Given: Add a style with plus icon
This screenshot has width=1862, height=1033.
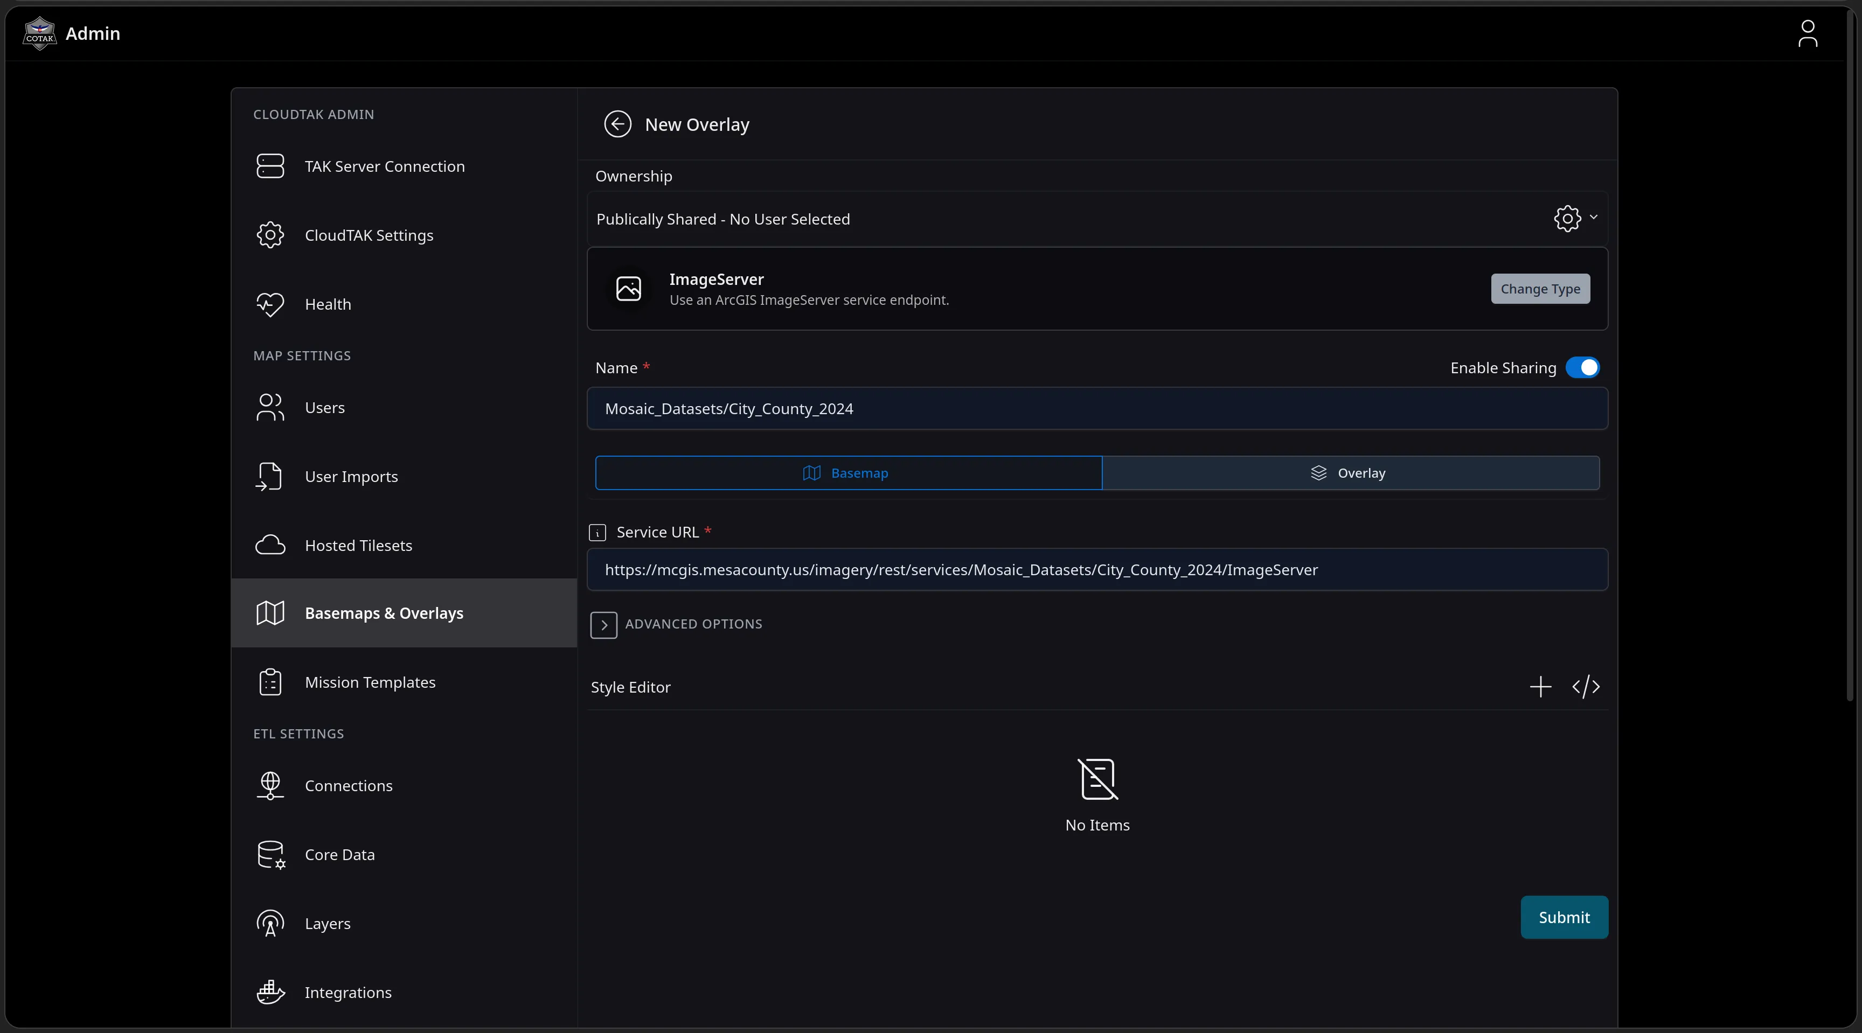Looking at the screenshot, I should pyautogui.click(x=1541, y=686).
